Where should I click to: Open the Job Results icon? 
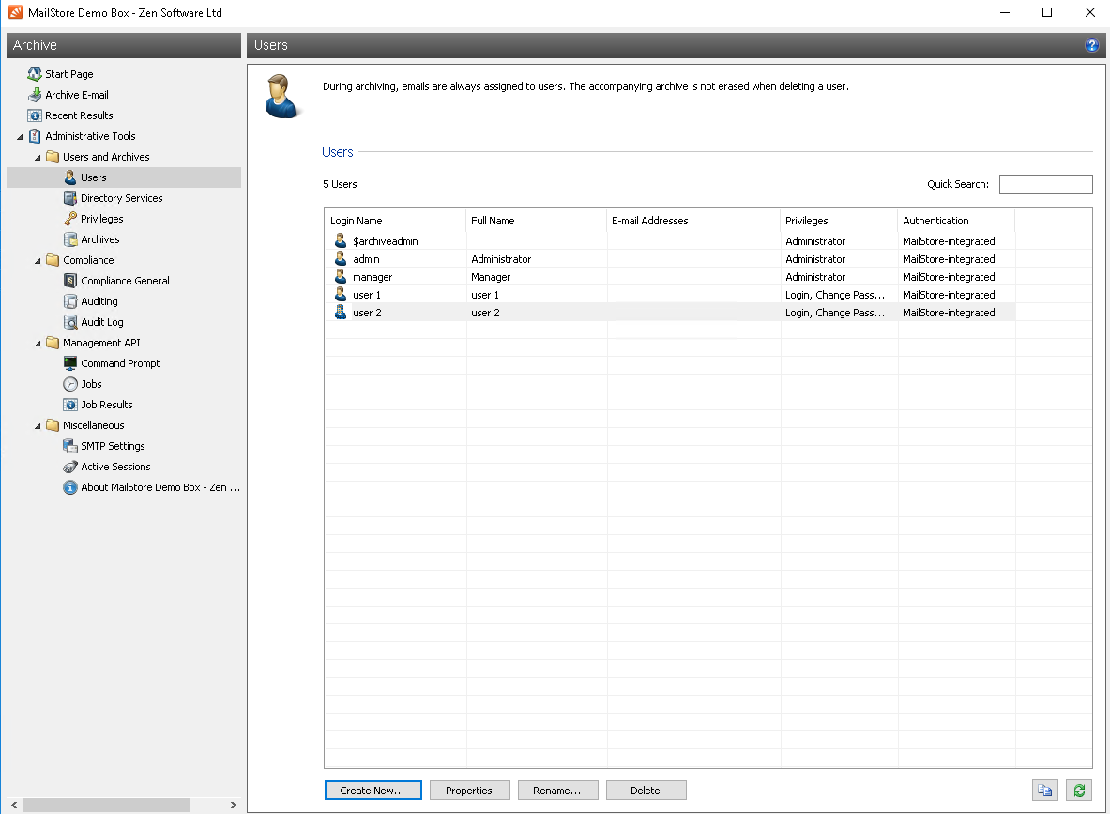tap(69, 405)
